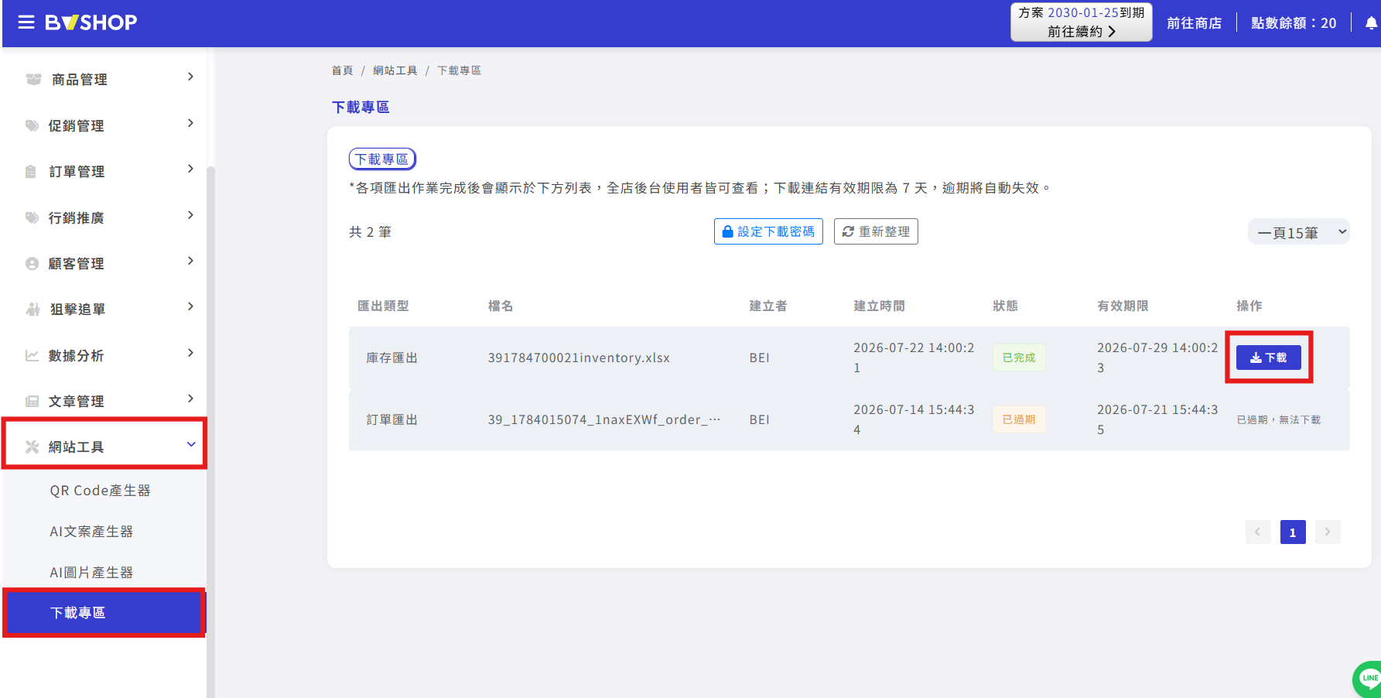The width and height of the screenshot is (1381, 698).
Task: Click the 顧客管理 person icon
Action: (x=32, y=263)
